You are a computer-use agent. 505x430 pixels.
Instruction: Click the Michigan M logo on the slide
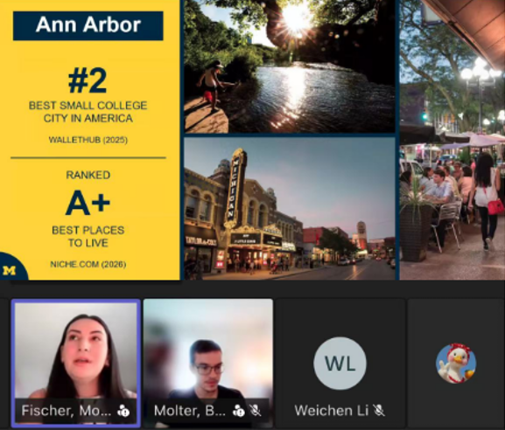tap(10, 270)
